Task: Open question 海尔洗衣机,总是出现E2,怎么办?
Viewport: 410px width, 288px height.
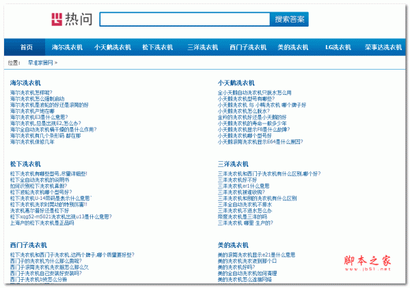Action: 46,123
